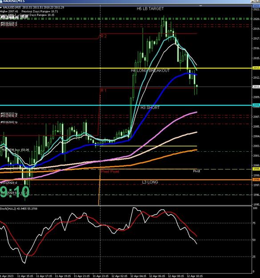Click the red Pivot Point label

tap(110, 171)
